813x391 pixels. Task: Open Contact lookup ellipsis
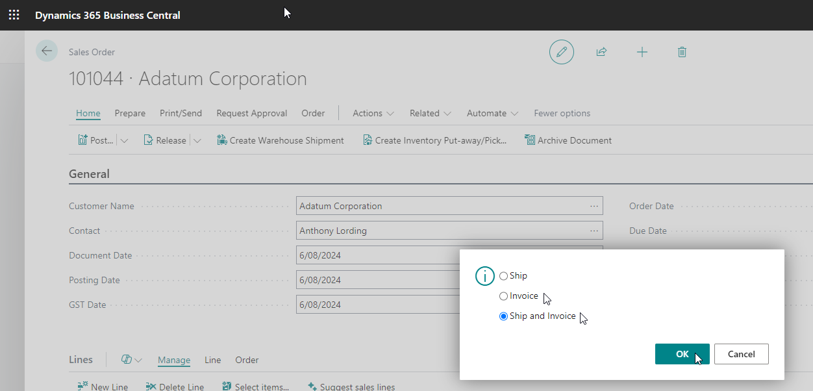594,231
